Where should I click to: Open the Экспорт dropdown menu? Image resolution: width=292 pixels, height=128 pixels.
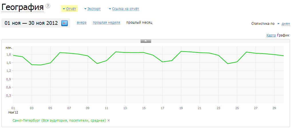point(93,9)
